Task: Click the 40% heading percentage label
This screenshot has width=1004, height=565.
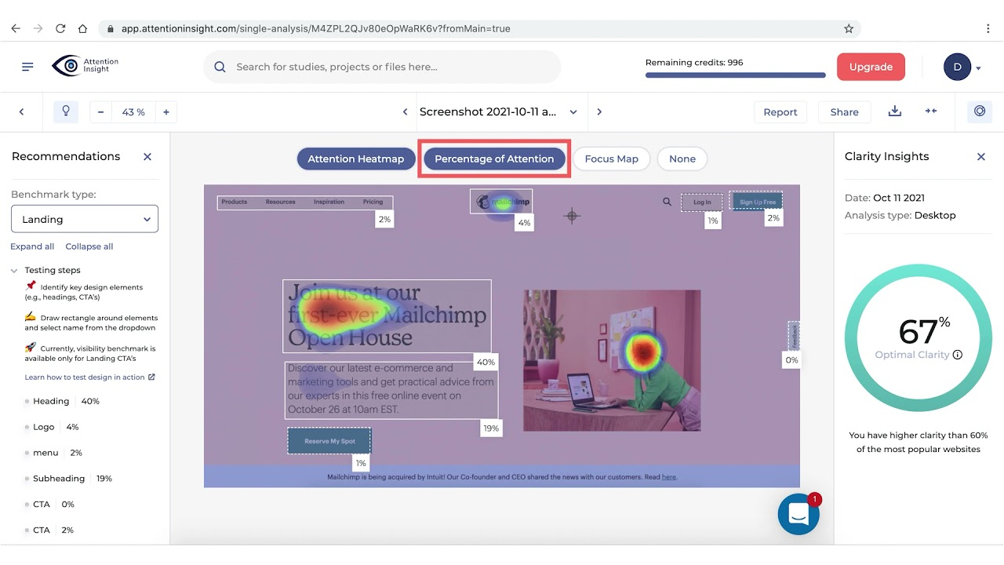Action: (x=486, y=362)
